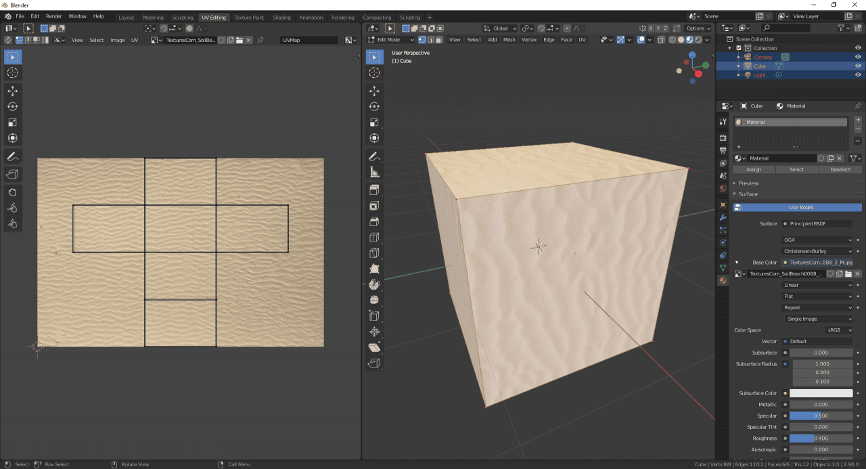Select the Annotate tool in the viewport toolbar

(x=375, y=156)
